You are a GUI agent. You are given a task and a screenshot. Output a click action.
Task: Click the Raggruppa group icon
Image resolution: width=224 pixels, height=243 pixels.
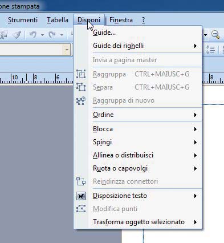[x=81, y=74]
